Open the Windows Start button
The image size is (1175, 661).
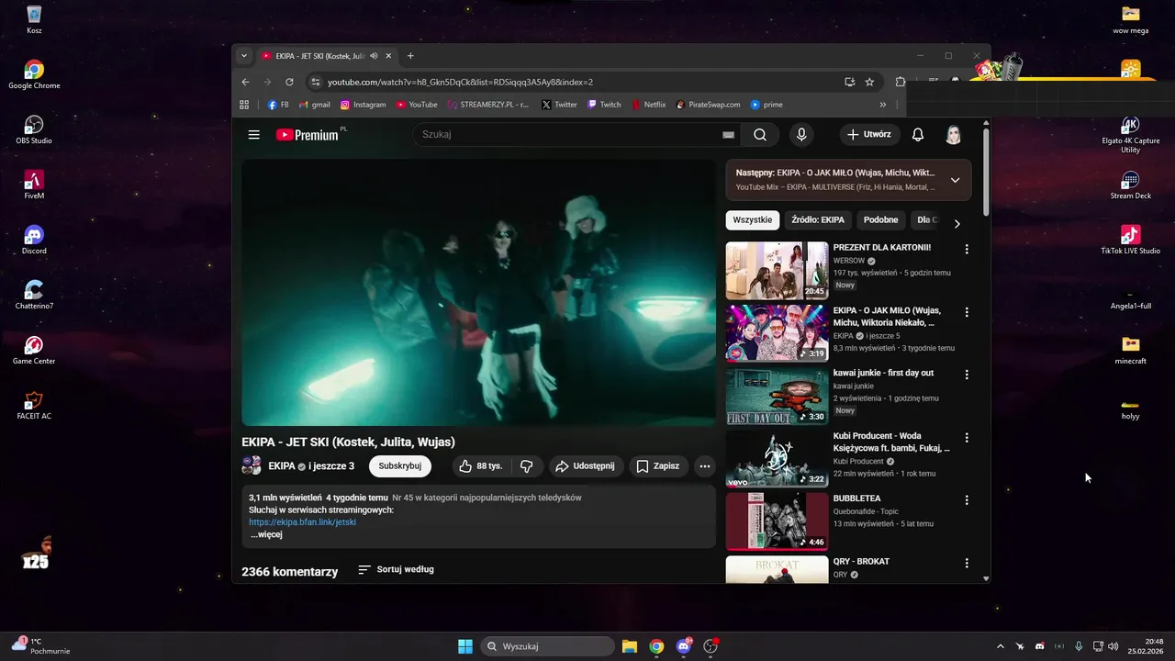point(465,646)
